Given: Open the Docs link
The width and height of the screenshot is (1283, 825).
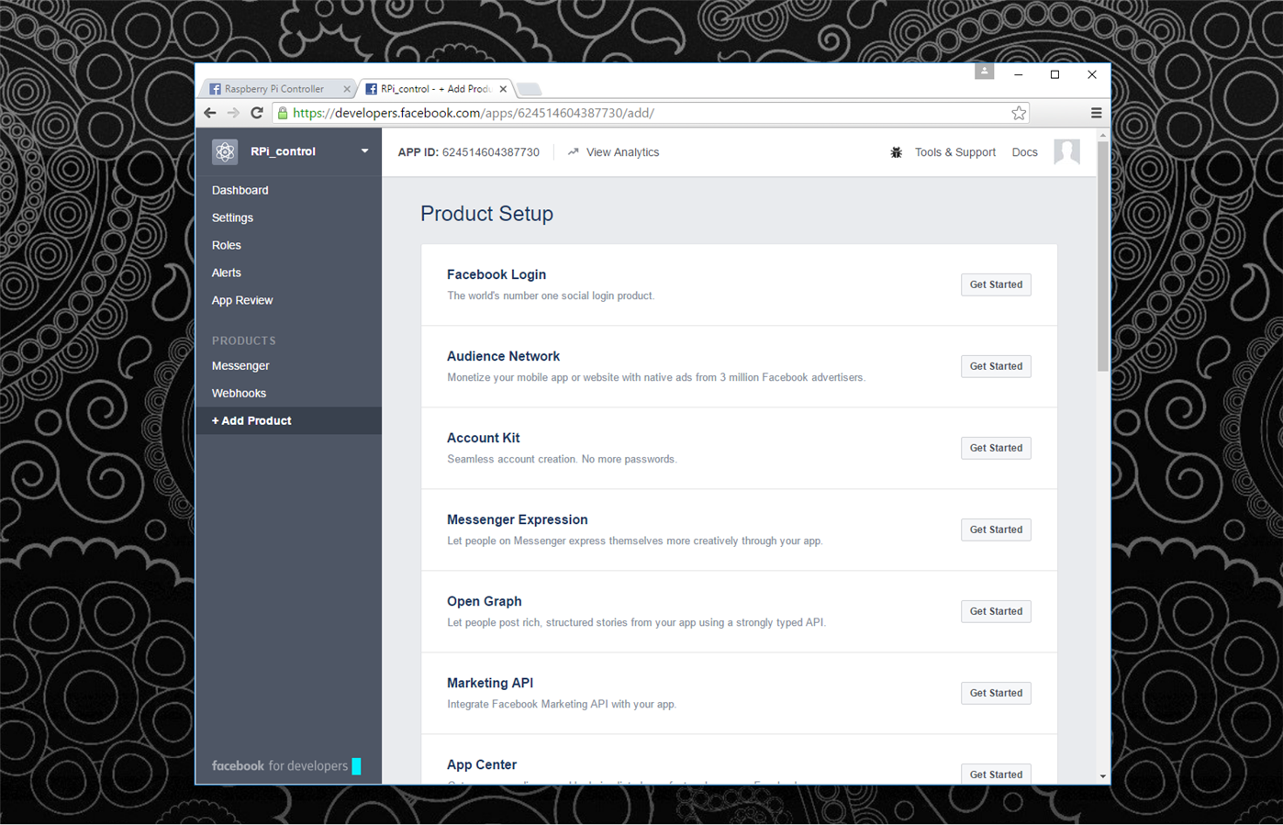Looking at the screenshot, I should click(1024, 152).
